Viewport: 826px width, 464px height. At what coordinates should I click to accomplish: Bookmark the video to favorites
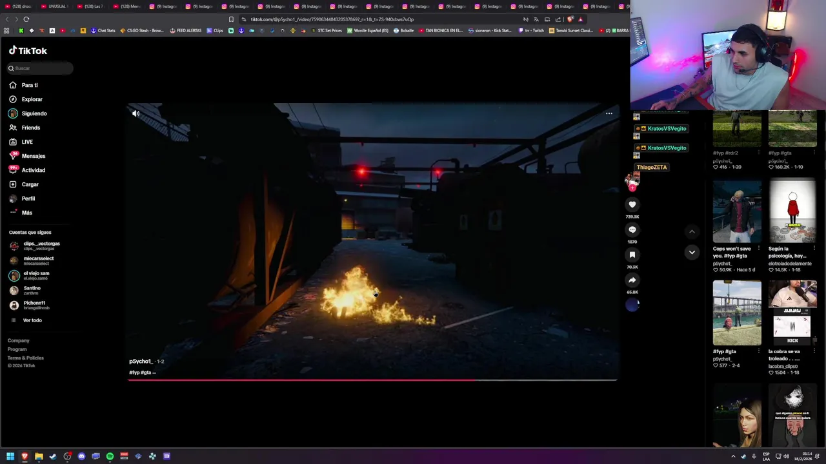coord(632,255)
